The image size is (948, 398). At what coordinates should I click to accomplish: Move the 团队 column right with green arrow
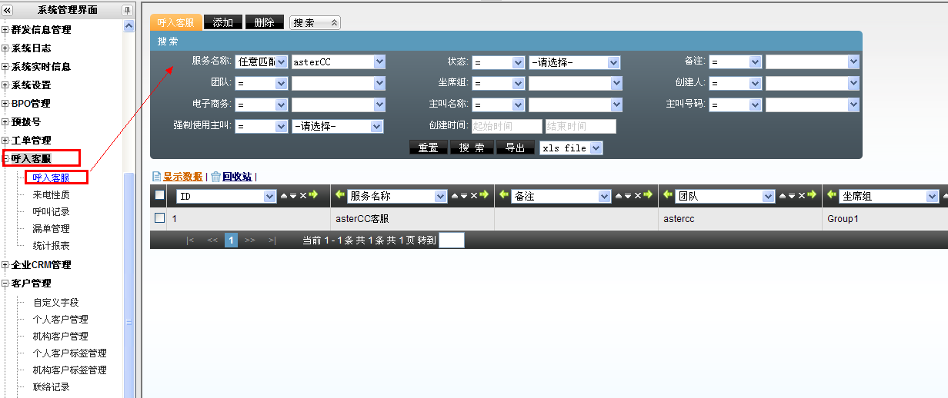(x=813, y=196)
